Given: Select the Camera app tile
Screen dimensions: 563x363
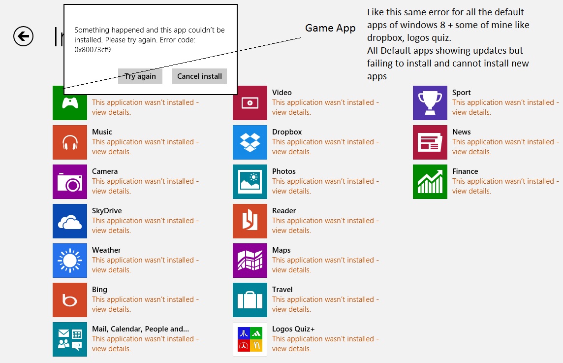Looking at the screenshot, I should 70,181.
